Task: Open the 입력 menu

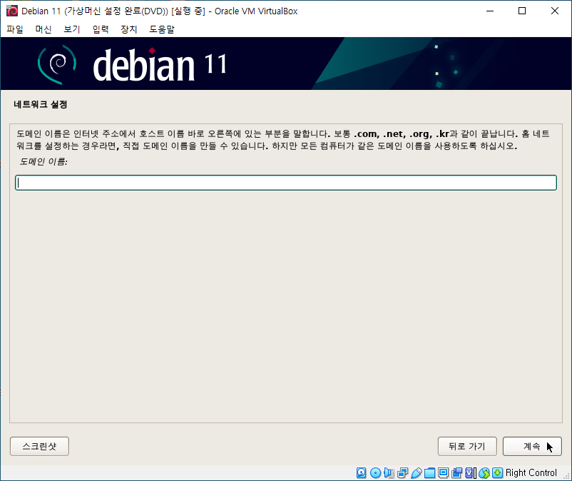Action: coord(101,29)
